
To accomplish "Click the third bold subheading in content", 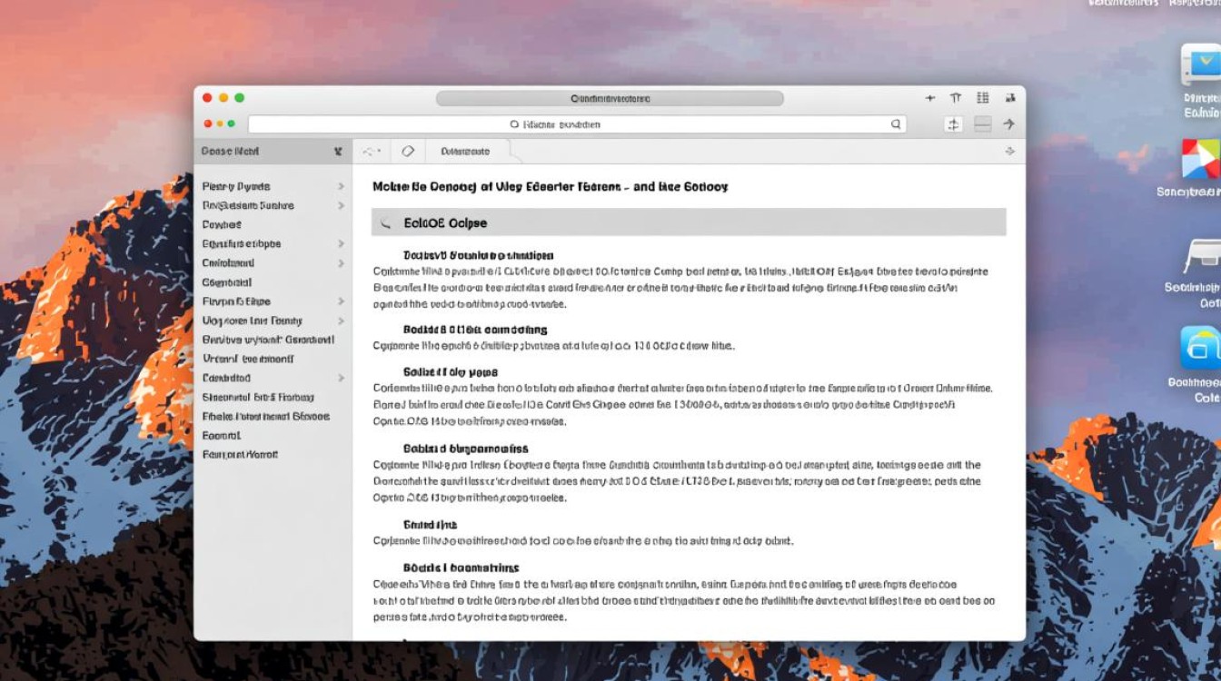I will (x=451, y=372).
